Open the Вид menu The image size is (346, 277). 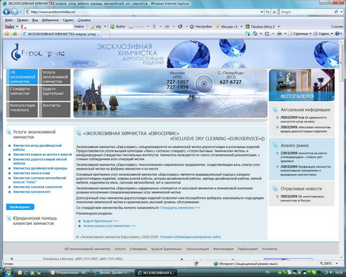[x=35, y=20]
